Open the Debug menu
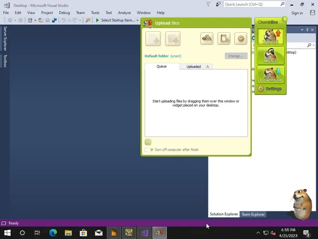 click(x=64, y=12)
